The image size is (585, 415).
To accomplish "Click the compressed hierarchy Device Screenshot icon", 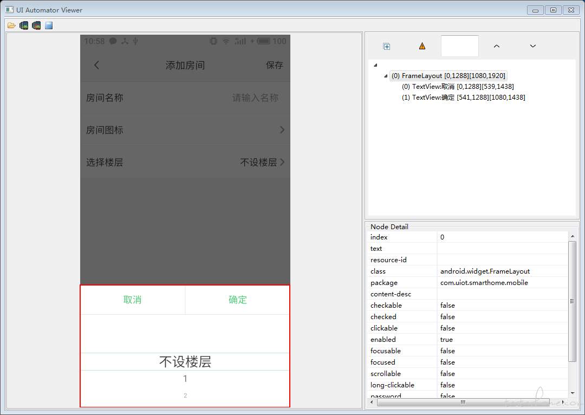I will pos(36,25).
